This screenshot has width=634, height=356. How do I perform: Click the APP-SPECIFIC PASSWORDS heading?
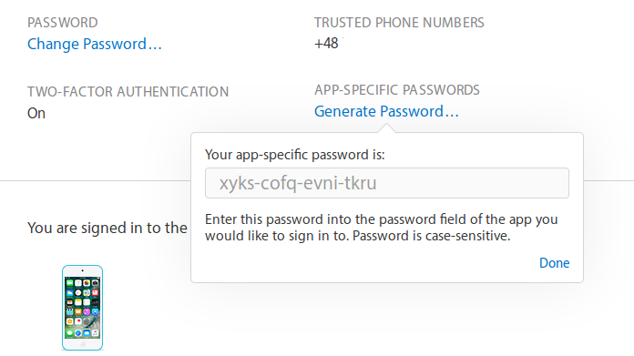click(x=397, y=90)
